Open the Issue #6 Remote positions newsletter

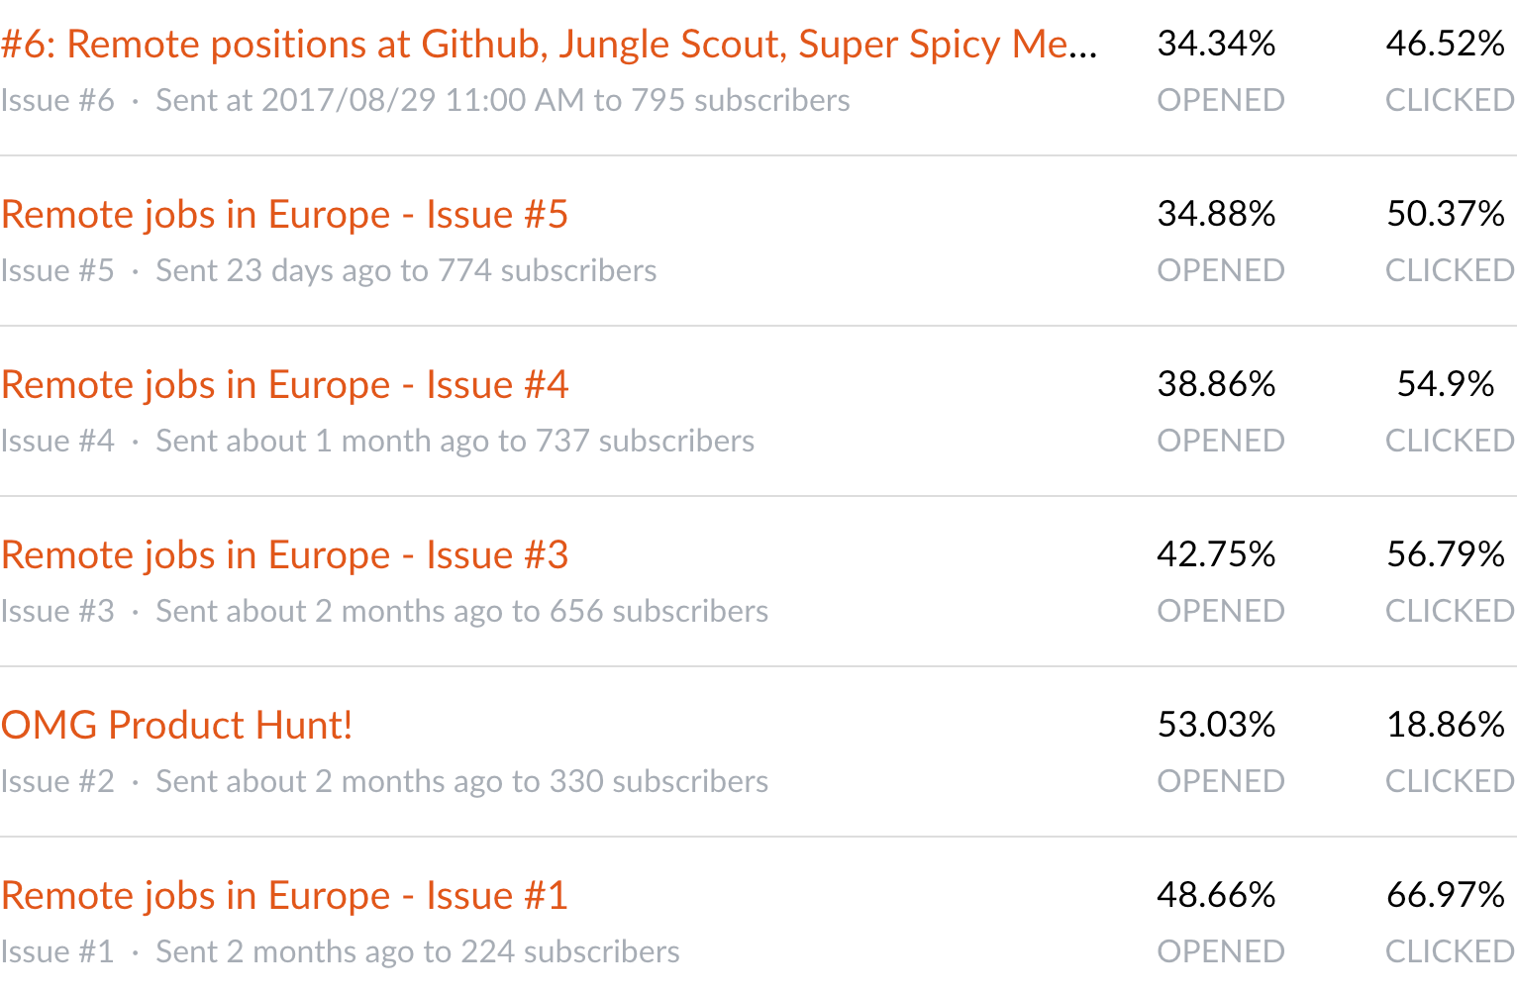(550, 45)
